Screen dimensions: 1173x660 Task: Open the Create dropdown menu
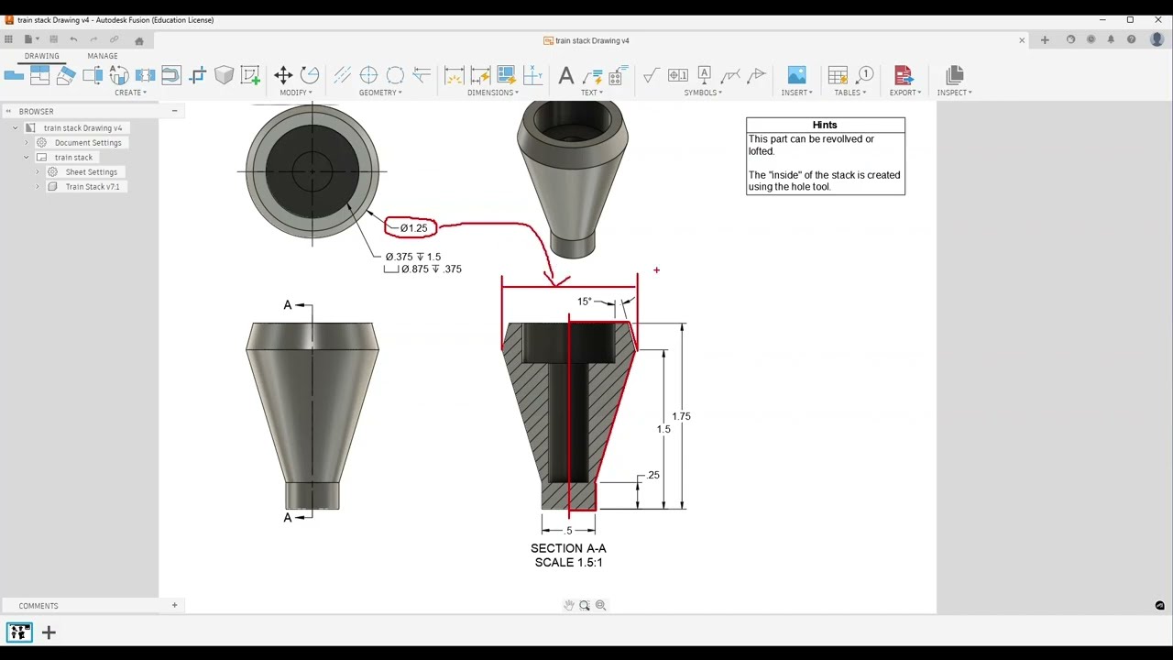tap(131, 93)
